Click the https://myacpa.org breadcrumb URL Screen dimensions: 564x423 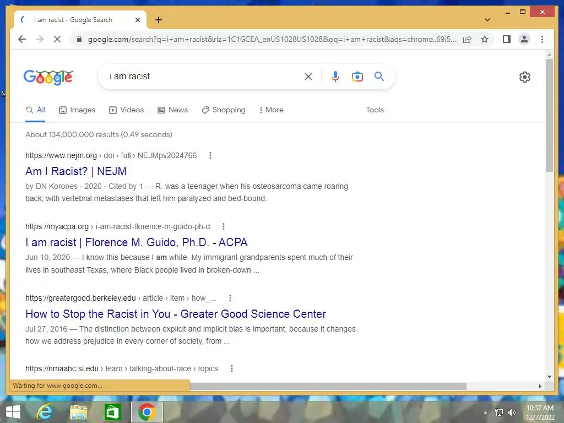coord(57,226)
